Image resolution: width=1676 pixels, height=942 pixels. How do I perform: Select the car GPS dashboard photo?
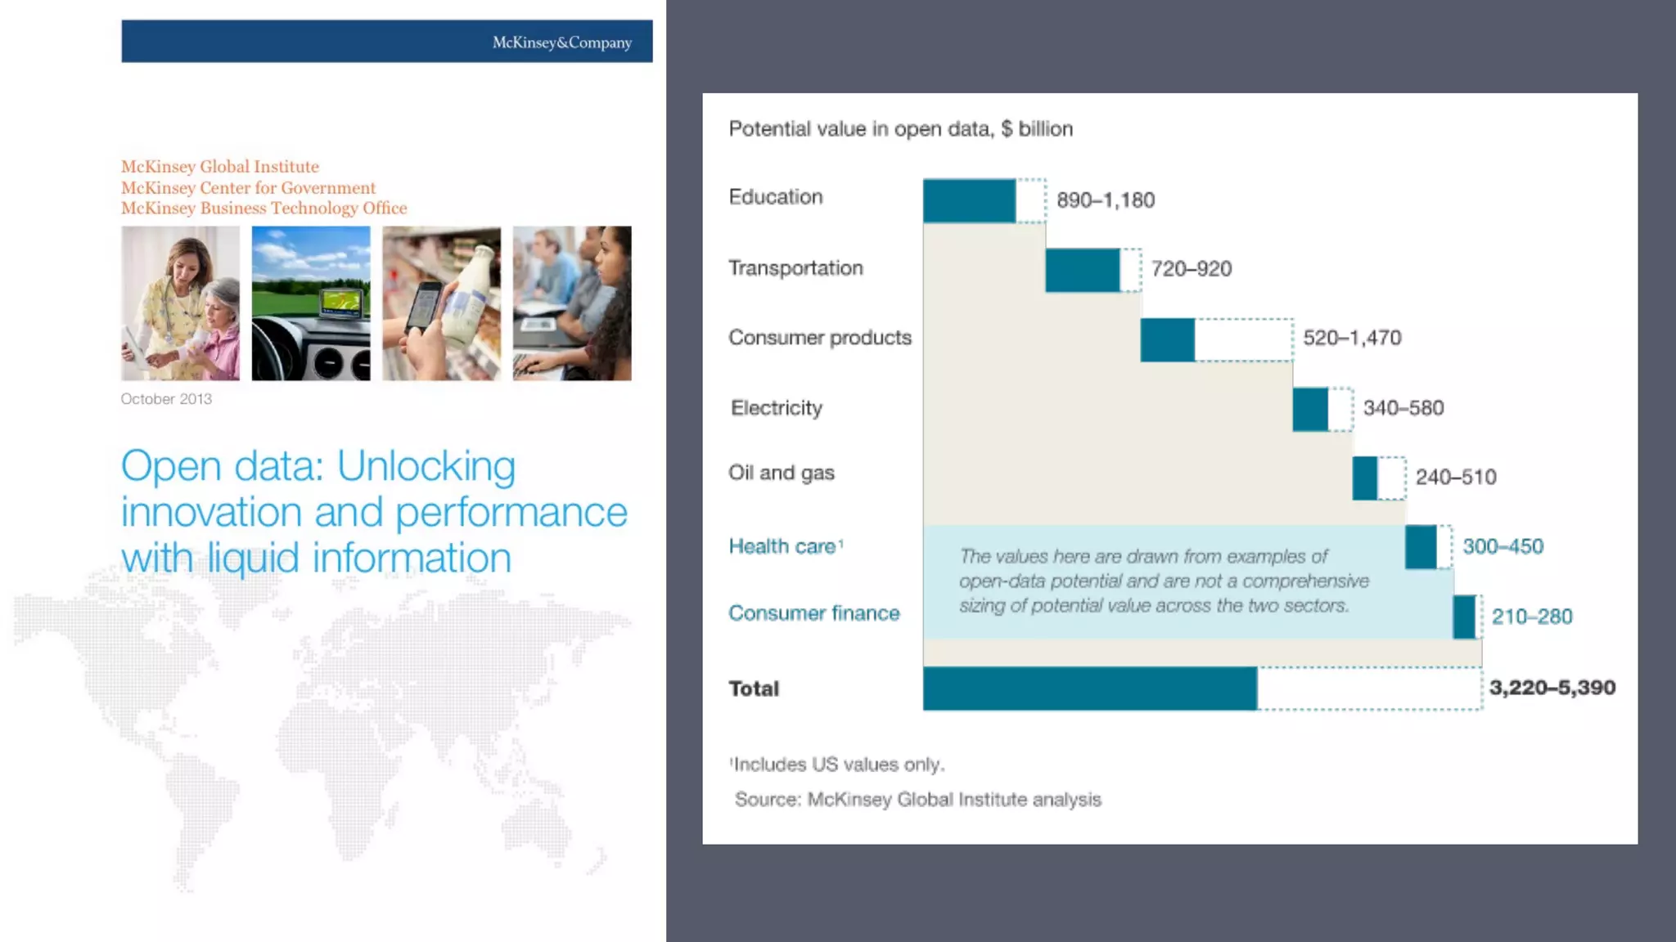pyautogui.click(x=311, y=303)
